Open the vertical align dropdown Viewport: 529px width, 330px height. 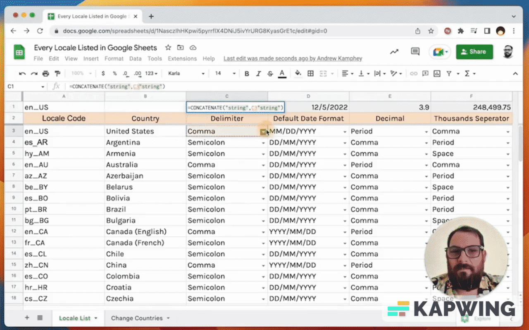coord(364,73)
